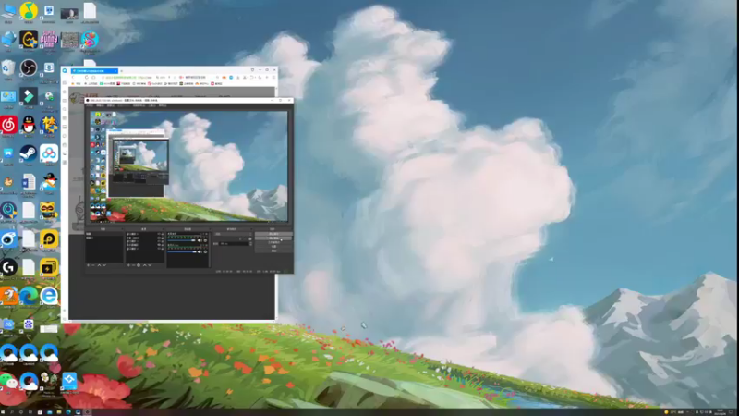Image resolution: width=739 pixels, height=416 pixels.
Task: Open Task View on the taskbar
Action: pos(30,412)
